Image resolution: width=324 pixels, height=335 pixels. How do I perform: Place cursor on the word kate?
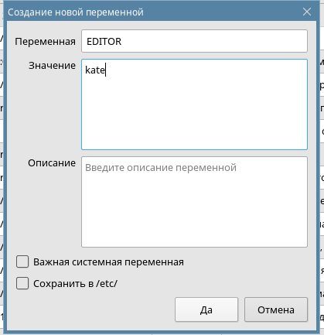95,70
